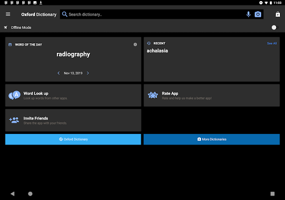Focus the Search dictionary input field
Screen dimensions: 285x200
tap(156, 14)
